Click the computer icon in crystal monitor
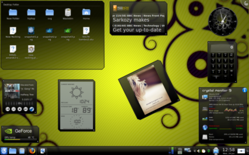This screenshot has height=155, width=249. pyautogui.click(x=205, y=97)
